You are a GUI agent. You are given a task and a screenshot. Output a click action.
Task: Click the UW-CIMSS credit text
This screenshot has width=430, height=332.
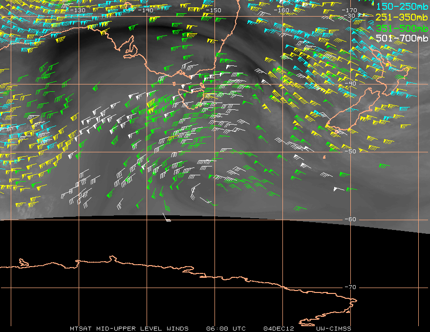pyautogui.click(x=333, y=329)
